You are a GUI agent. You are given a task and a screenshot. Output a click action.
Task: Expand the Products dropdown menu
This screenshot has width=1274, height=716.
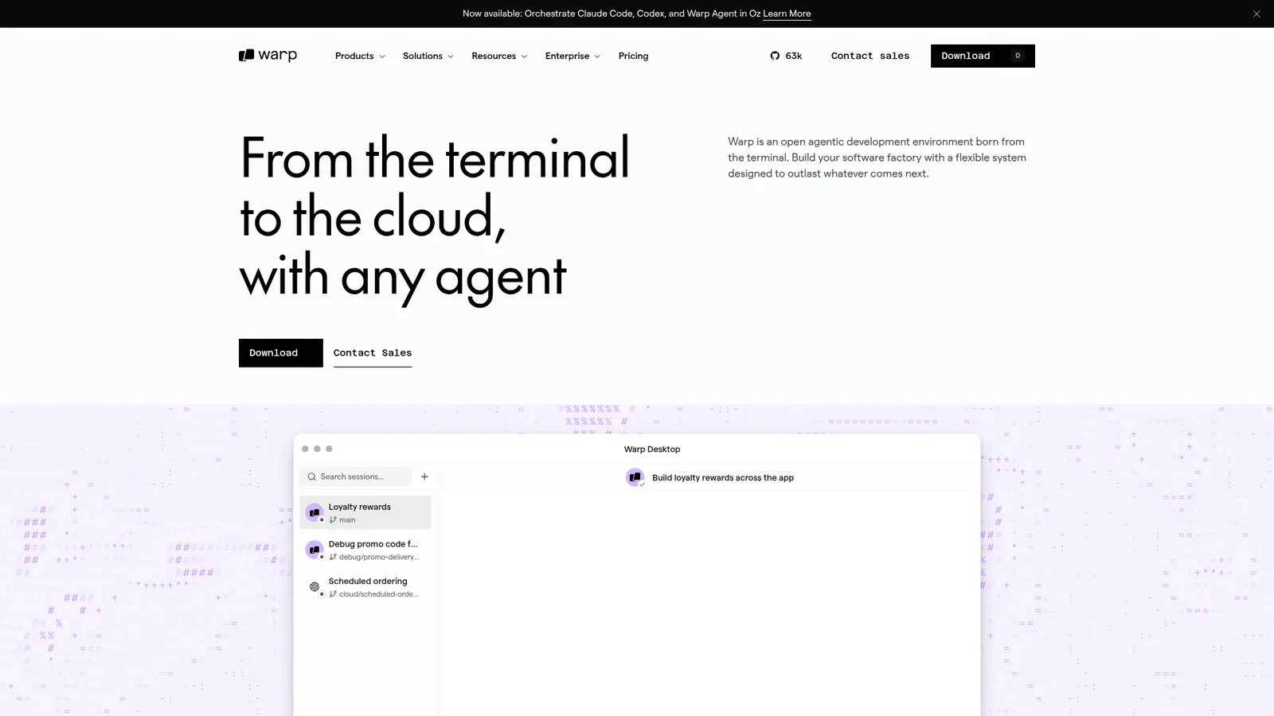tap(360, 56)
